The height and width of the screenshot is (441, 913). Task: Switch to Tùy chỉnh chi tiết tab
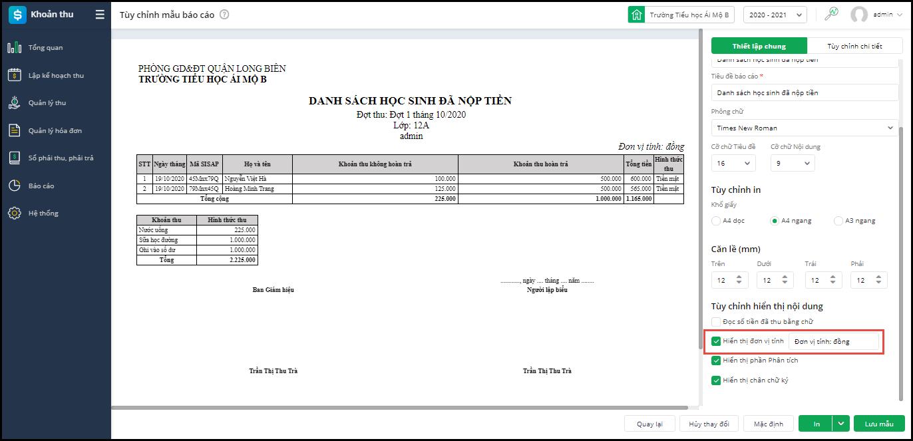click(854, 46)
